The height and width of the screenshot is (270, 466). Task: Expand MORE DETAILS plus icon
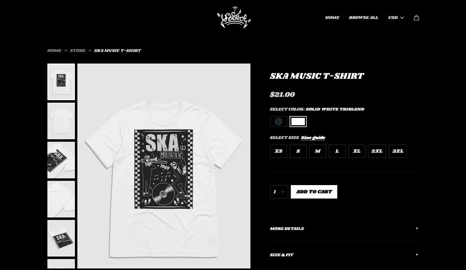point(417,228)
